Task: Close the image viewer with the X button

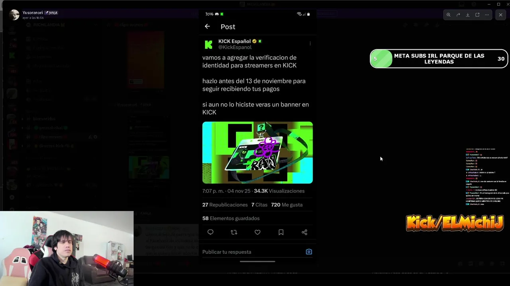Action: point(501,15)
